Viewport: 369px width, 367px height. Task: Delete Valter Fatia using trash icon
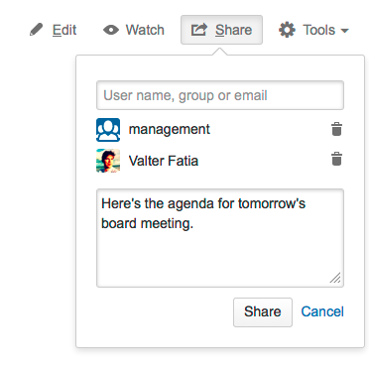(336, 159)
